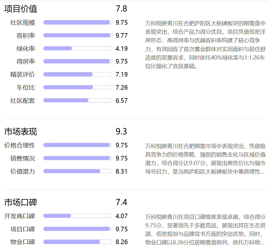The width and height of the screenshot is (268, 248).
Task: Click the 绿化率 progress bar
Action: click(77, 48)
